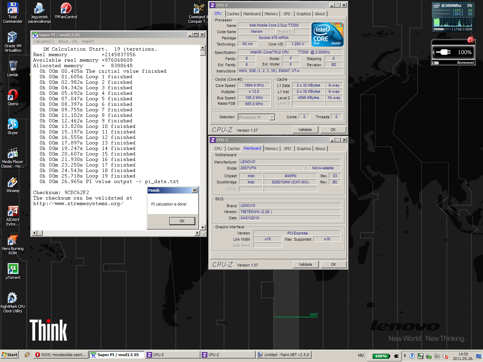Click the quick launch icon beside Start
The image size is (483, 362).
click(27, 355)
